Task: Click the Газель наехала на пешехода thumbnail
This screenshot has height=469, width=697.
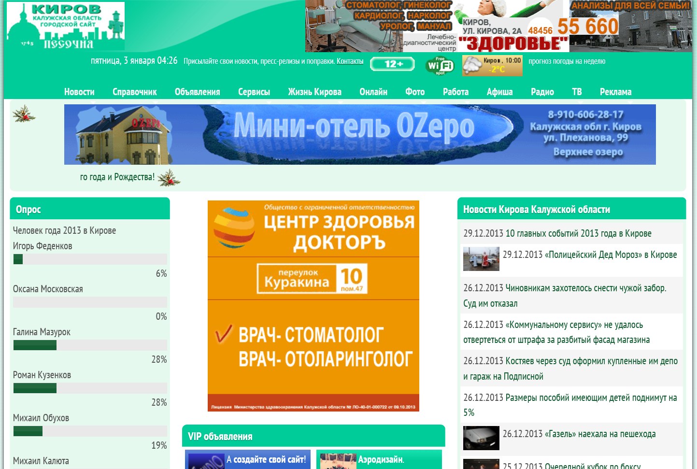Action: tap(481, 438)
